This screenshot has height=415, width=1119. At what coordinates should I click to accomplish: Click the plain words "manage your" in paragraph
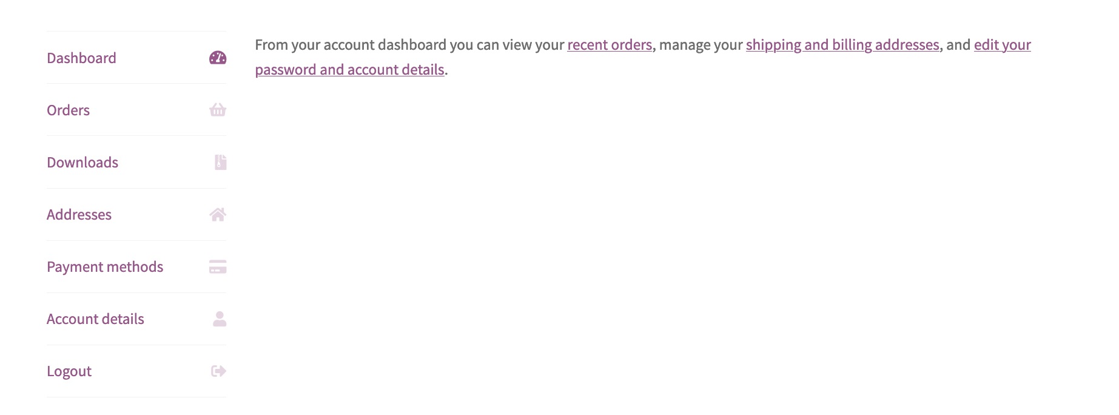(x=701, y=45)
